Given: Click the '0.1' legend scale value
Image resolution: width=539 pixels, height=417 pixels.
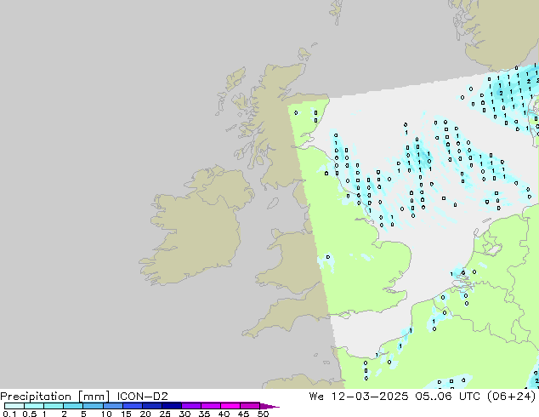Looking at the screenshot, I should tap(9, 414).
